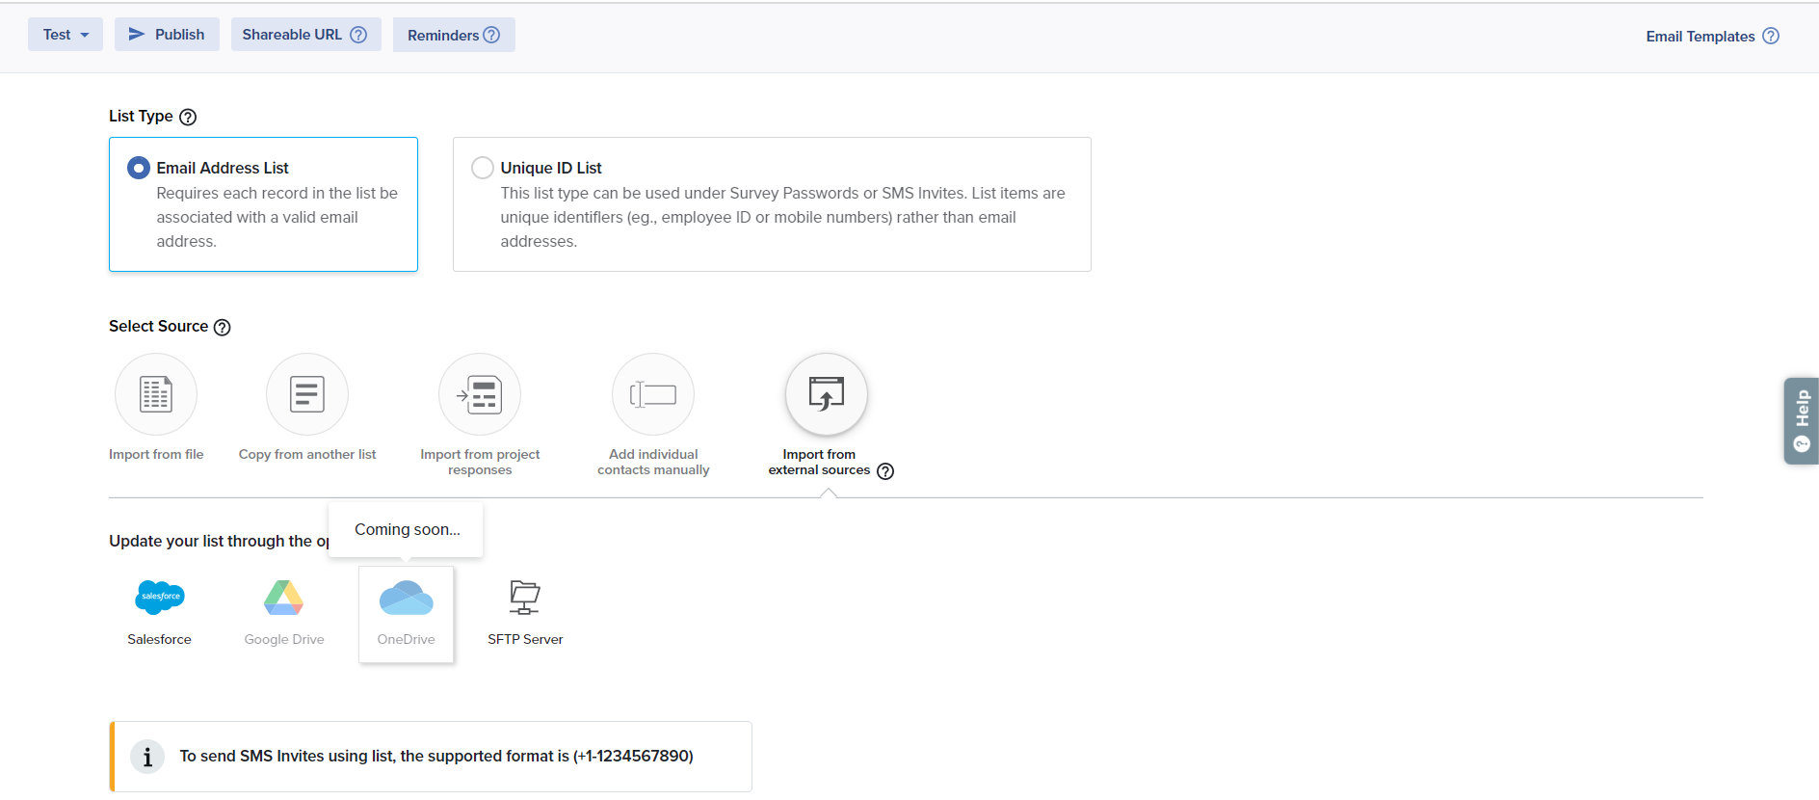
Task: Open the Help side panel tab
Action: [1801, 421]
